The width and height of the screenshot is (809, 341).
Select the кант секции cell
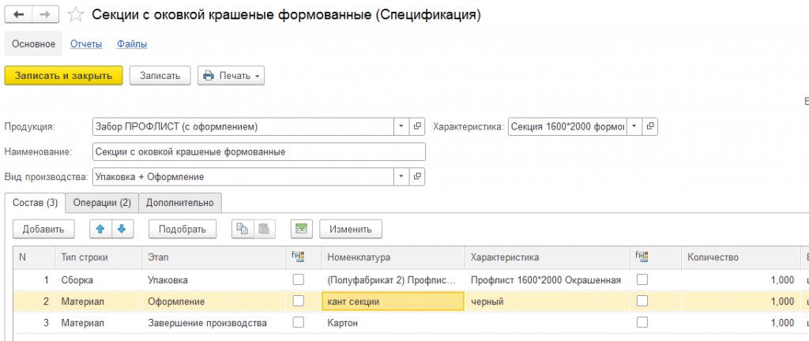pos(392,302)
